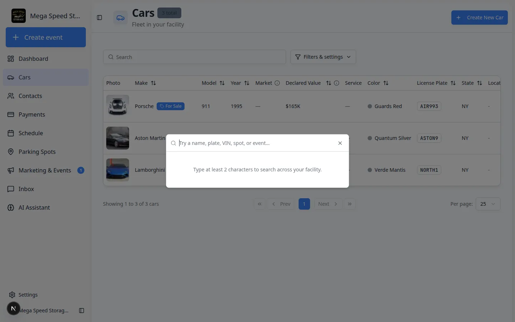Click the Mega Speed Storage logo
The width and height of the screenshot is (515, 322).
pos(19,16)
